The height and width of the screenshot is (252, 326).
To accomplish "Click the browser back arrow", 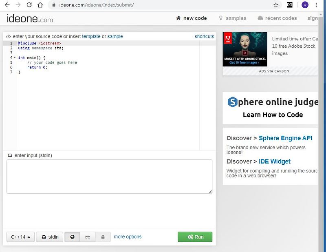I will coord(7,5).
